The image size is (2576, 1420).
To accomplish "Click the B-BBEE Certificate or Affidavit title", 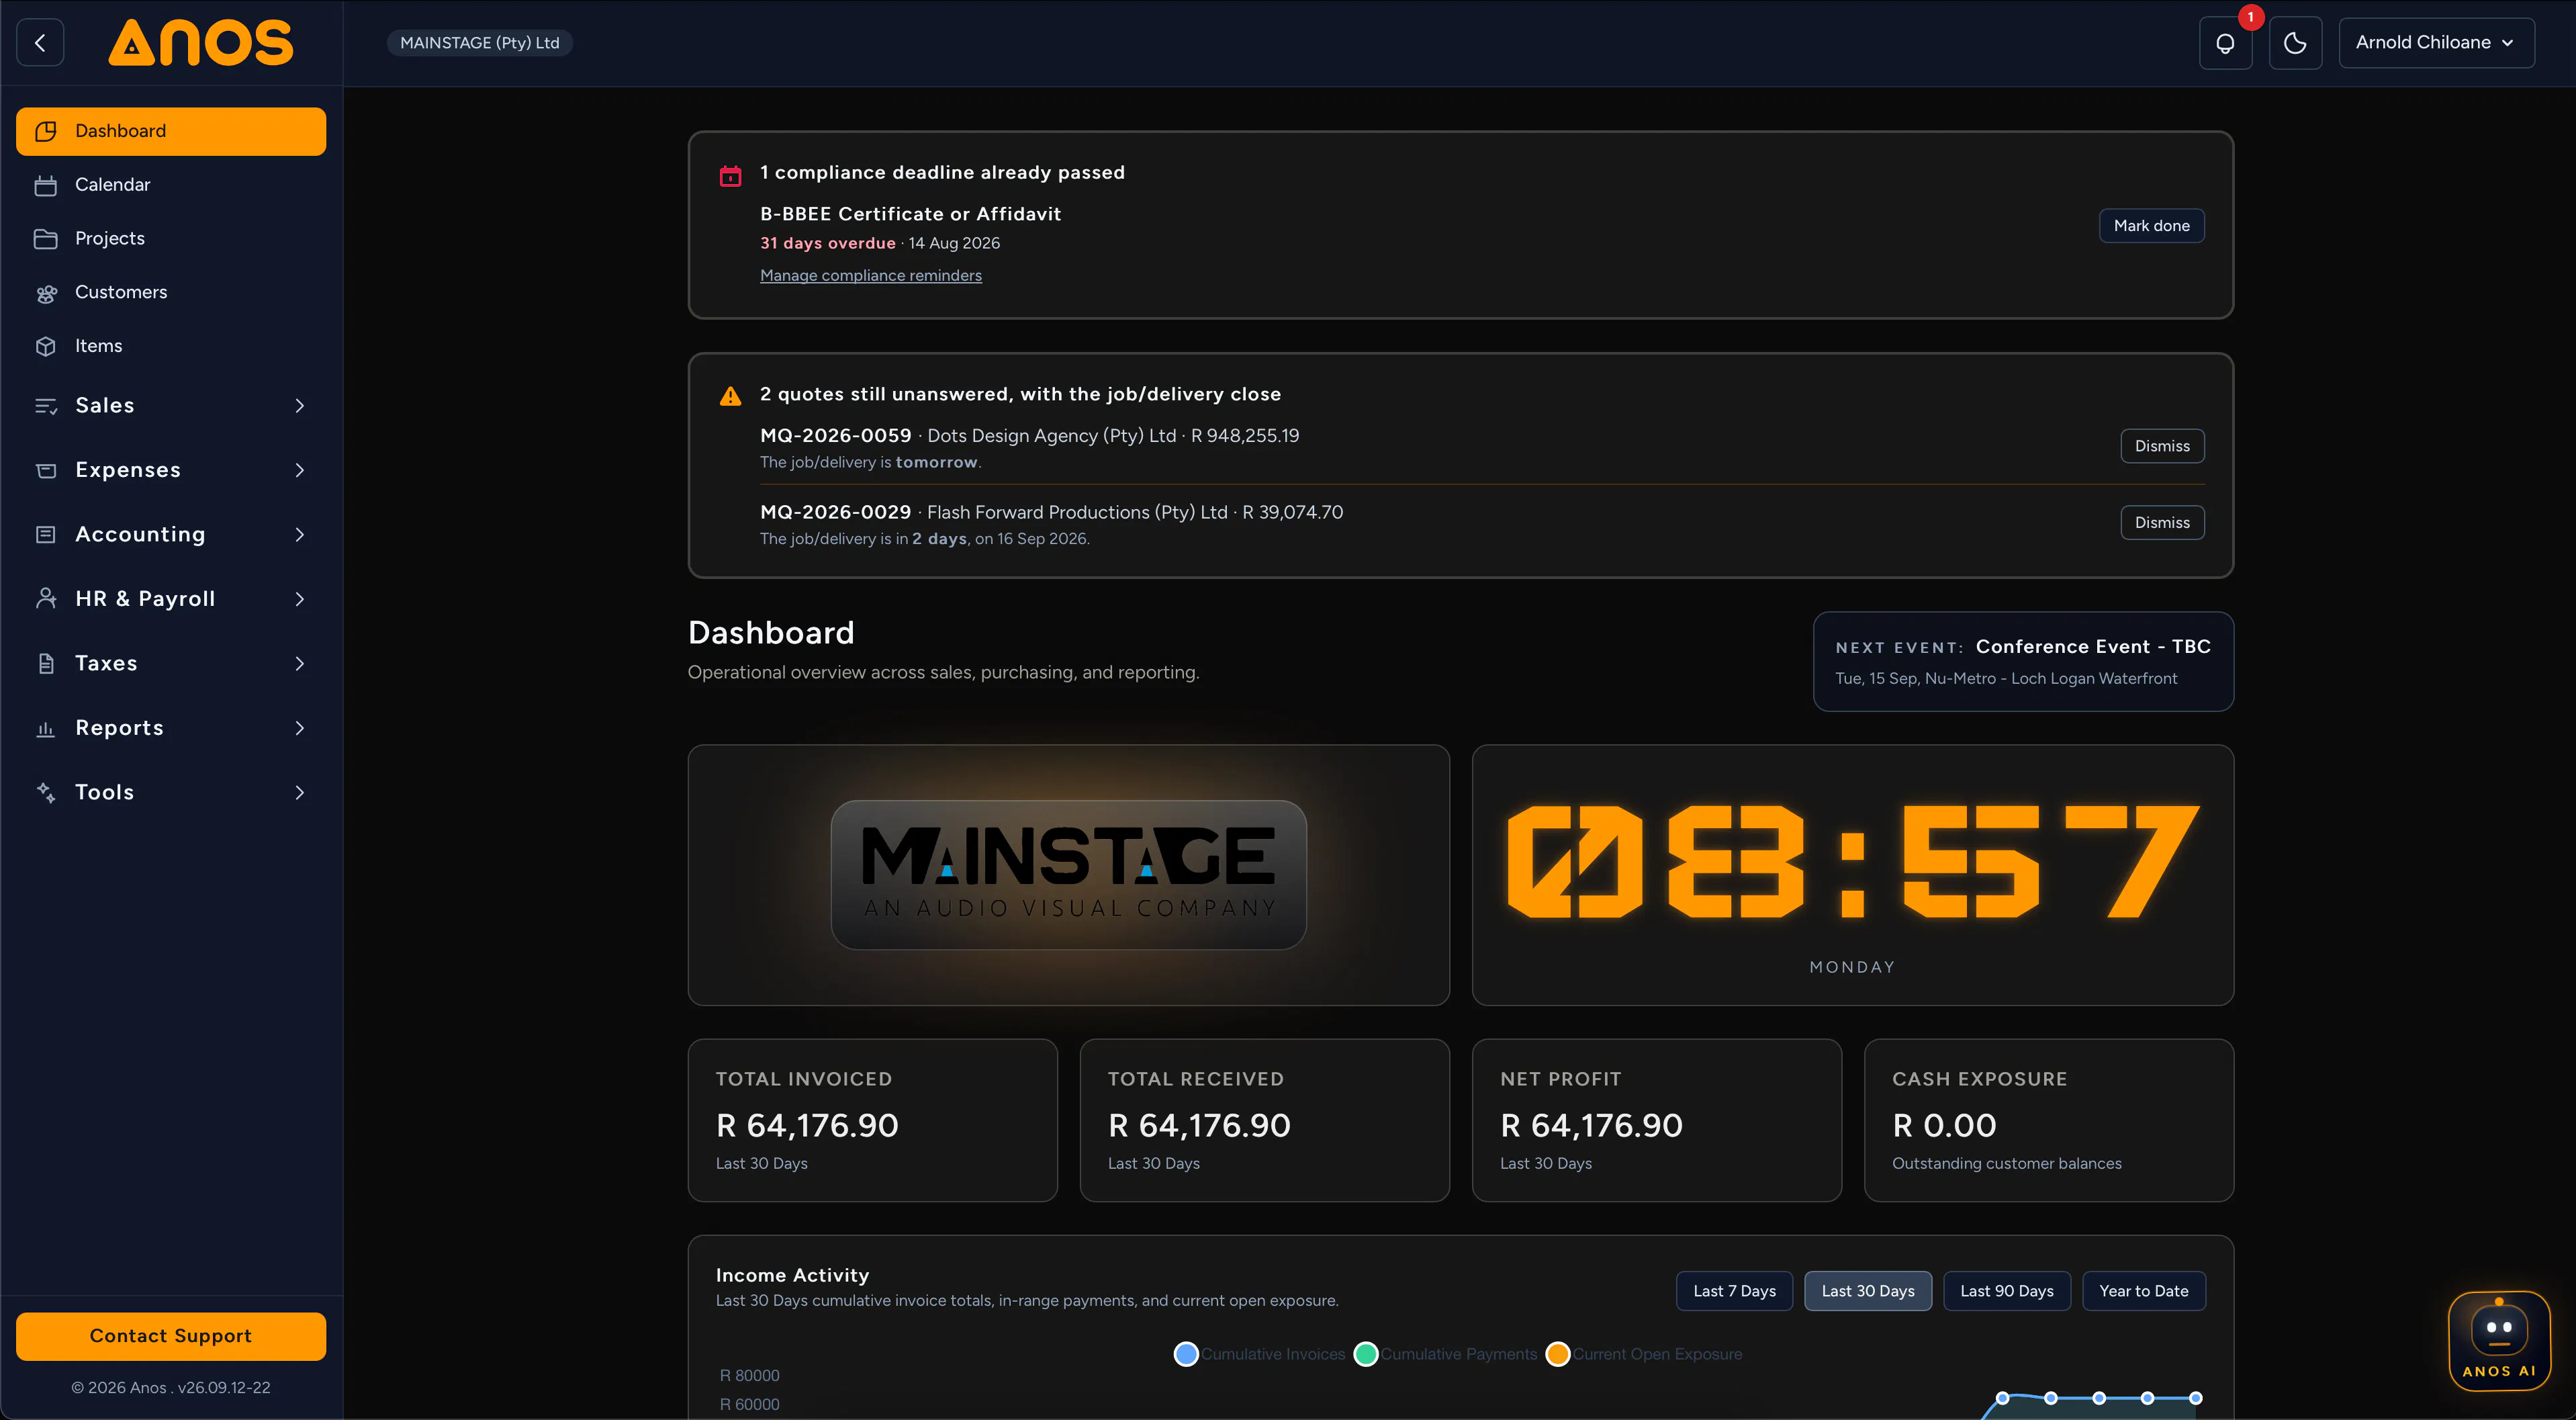I will 911,214.
